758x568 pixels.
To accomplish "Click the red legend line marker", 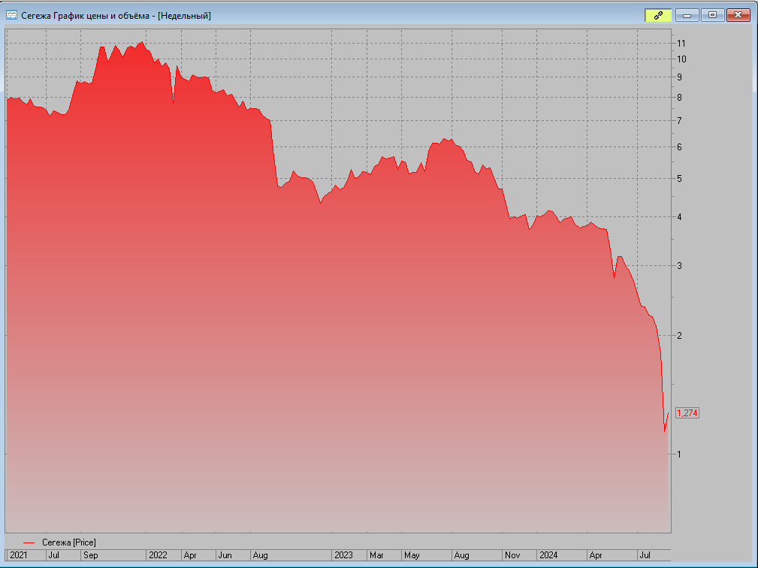I will pos(29,543).
